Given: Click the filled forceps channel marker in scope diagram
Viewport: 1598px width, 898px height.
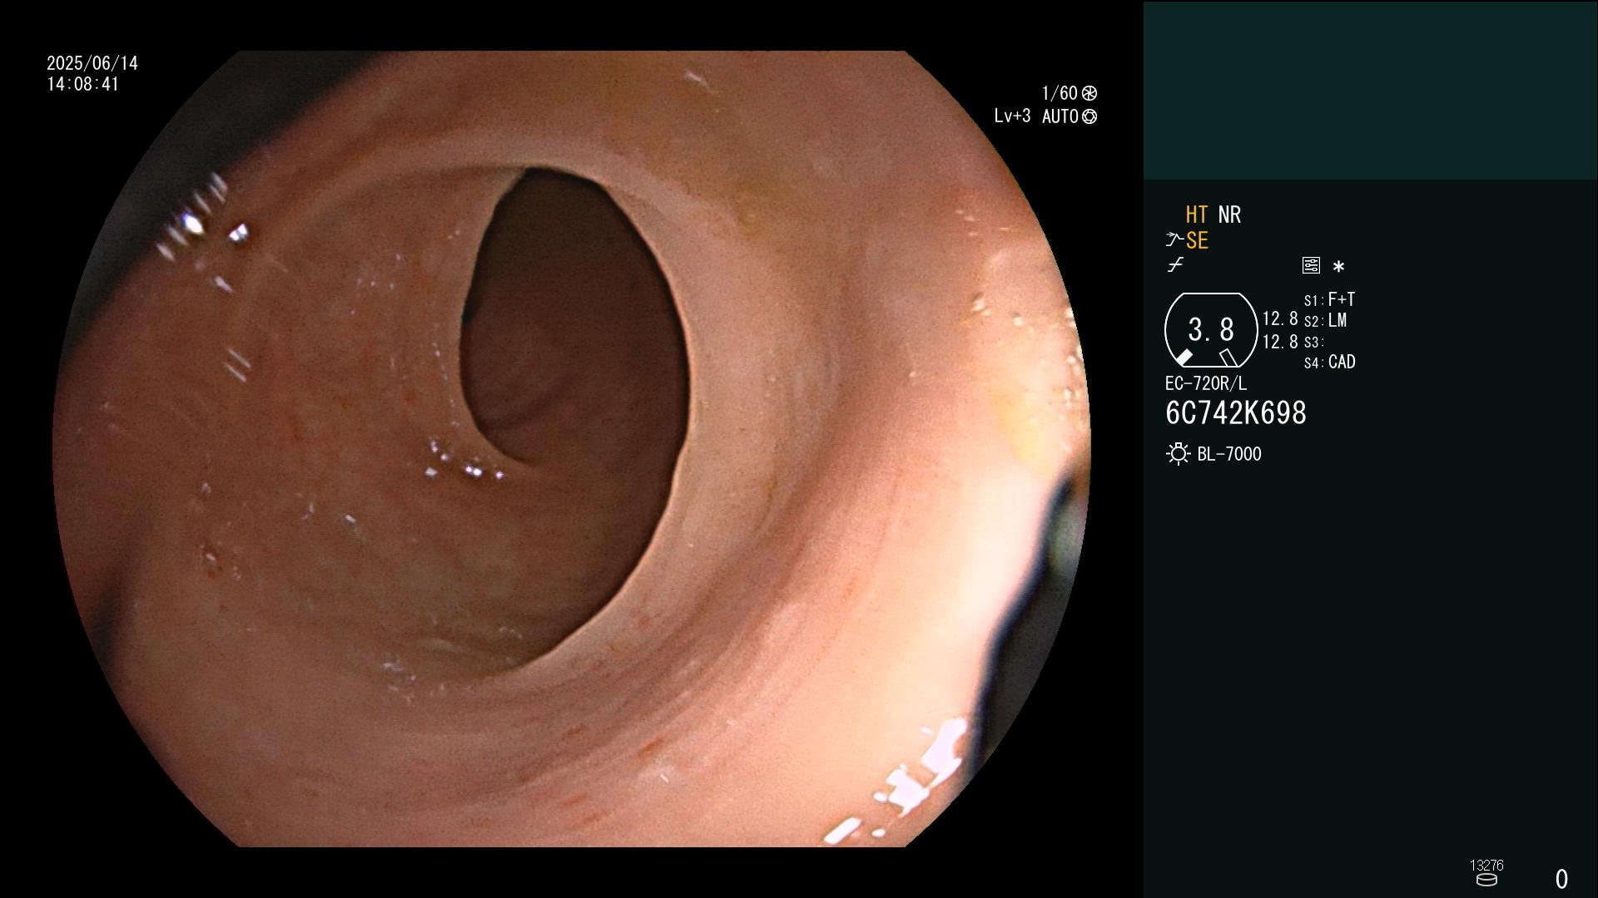Looking at the screenshot, I should click(1184, 358).
